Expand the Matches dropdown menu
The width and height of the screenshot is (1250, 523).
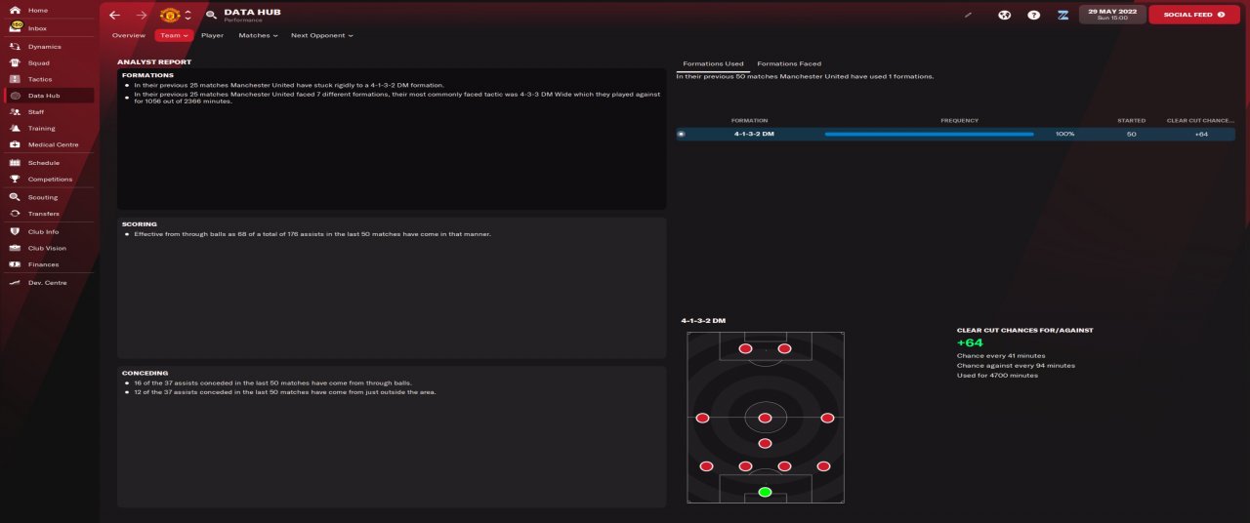(x=258, y=35)
